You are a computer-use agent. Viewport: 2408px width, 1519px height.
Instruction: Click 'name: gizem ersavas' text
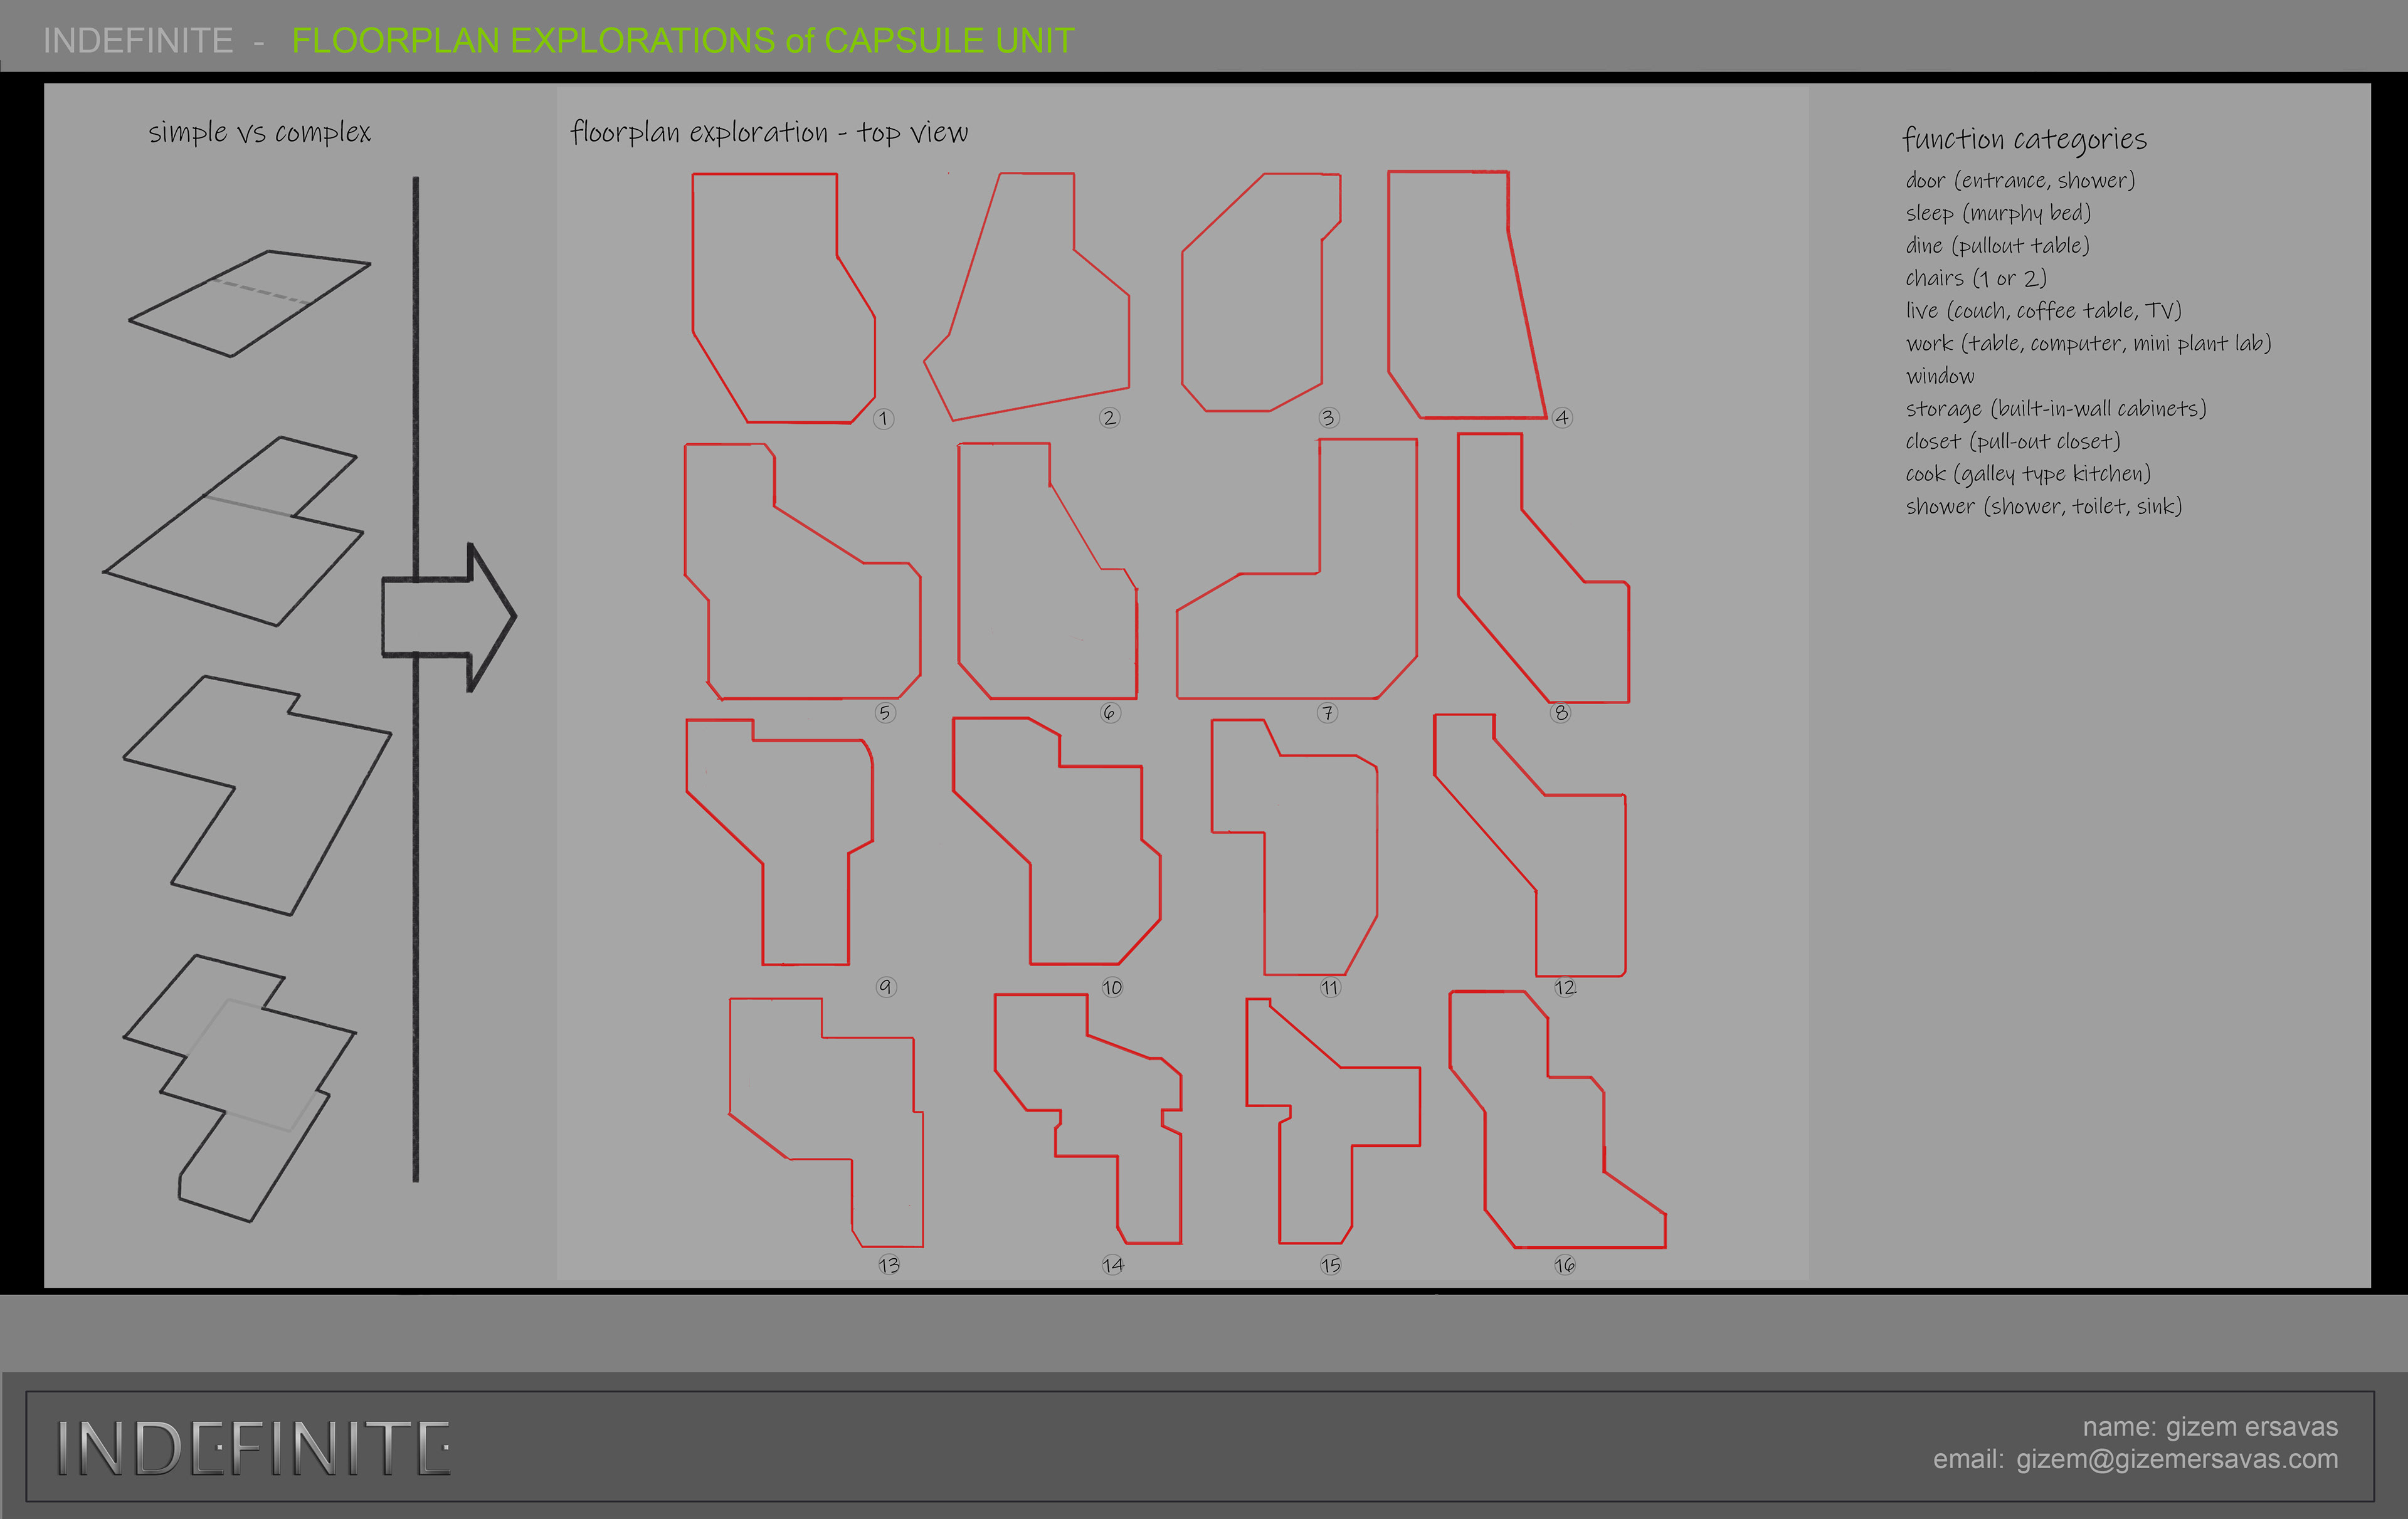click(x=2210, y=1426)
